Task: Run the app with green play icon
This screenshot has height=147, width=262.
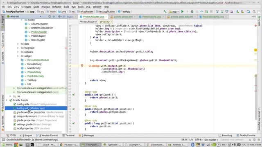Action: click(x=183, y=11)
